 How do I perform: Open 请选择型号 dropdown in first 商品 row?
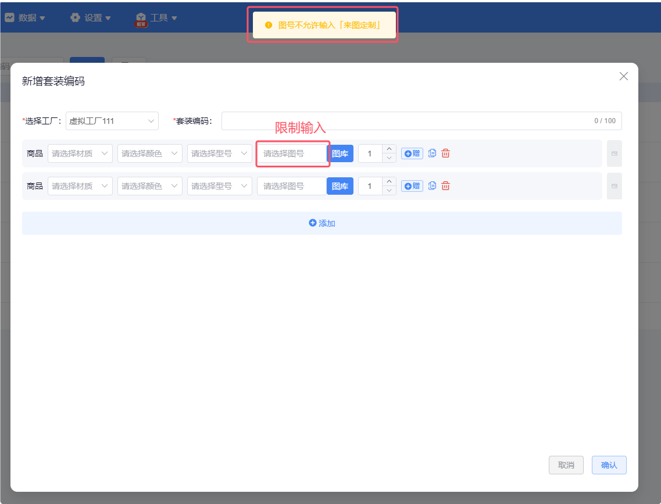click(x=220, y=153)
